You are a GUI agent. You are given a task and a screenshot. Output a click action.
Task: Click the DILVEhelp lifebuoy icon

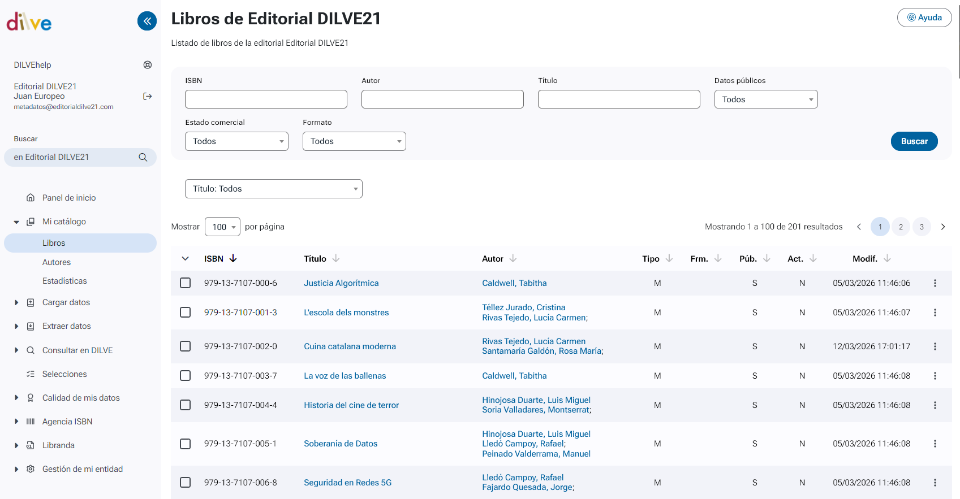click(x=148, y=65)
